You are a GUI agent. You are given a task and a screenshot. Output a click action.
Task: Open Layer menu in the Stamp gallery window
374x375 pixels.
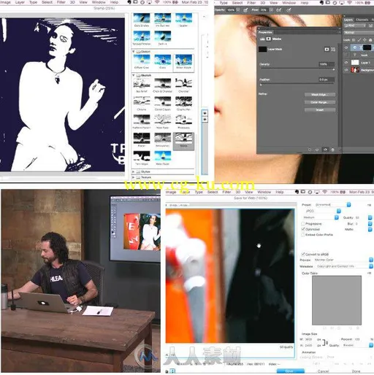[20, 2]
